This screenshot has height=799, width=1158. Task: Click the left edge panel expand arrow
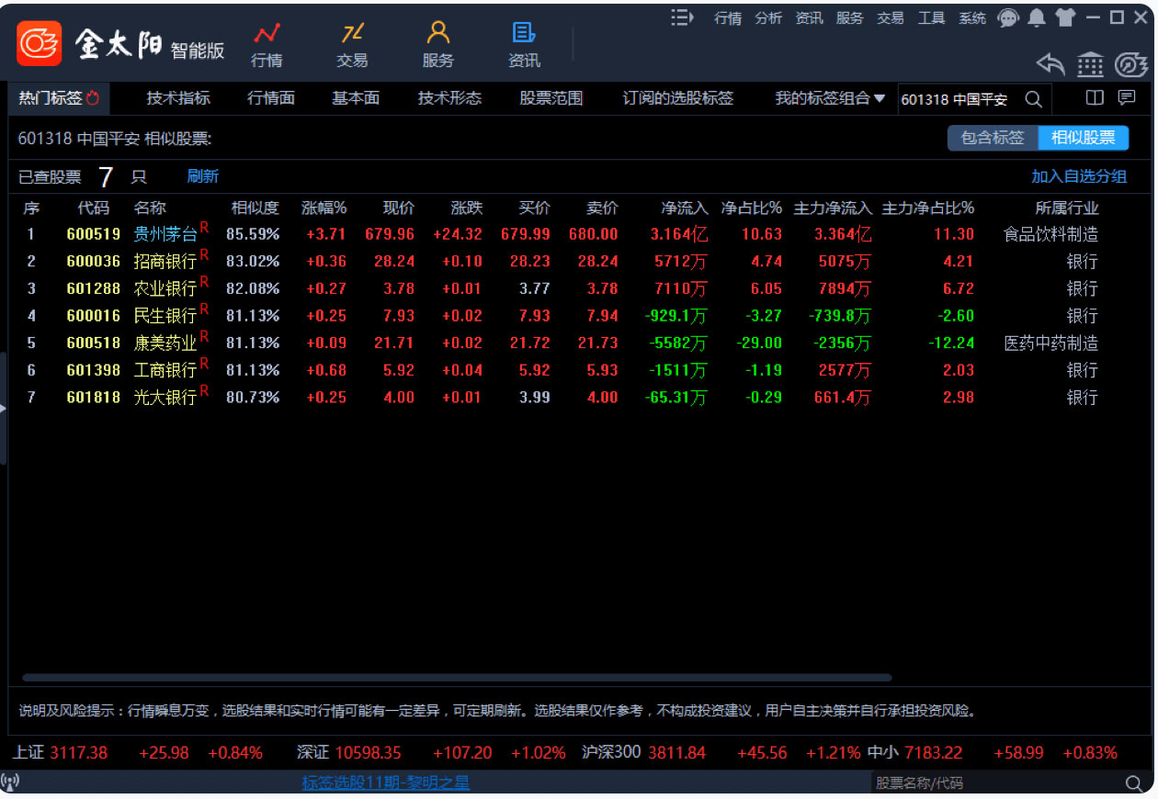3,408
